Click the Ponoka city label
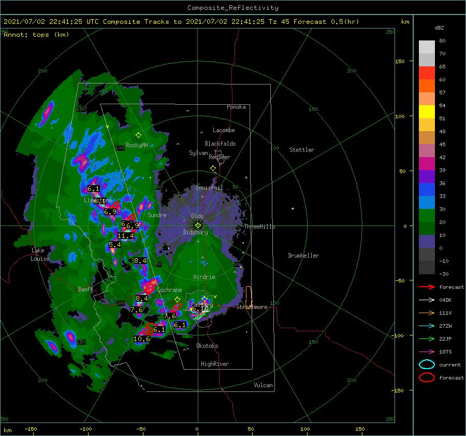The image size is (466, 436). (x=236, y=107)
